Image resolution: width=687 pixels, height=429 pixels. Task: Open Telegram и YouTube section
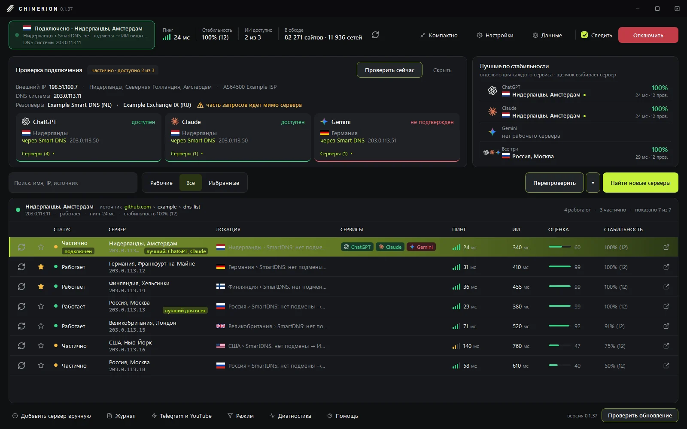[x=182, y=416]
